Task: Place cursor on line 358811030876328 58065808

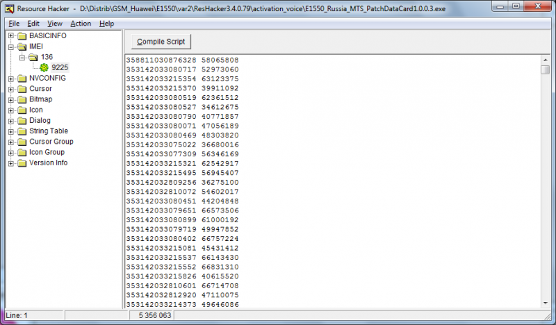Action: pyautogui.click(x=182, y=60)
